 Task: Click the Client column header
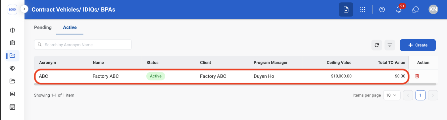click(205, 63)
